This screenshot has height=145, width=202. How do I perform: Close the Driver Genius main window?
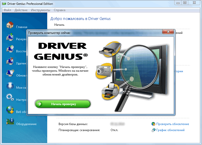tap(194, 3)
